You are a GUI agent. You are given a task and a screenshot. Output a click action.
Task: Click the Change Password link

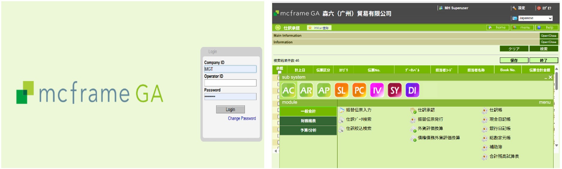click(x=242, y=118)
